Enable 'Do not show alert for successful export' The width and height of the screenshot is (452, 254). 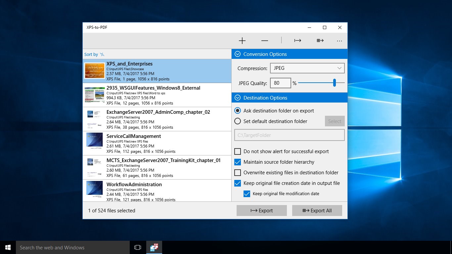[238, 151]
